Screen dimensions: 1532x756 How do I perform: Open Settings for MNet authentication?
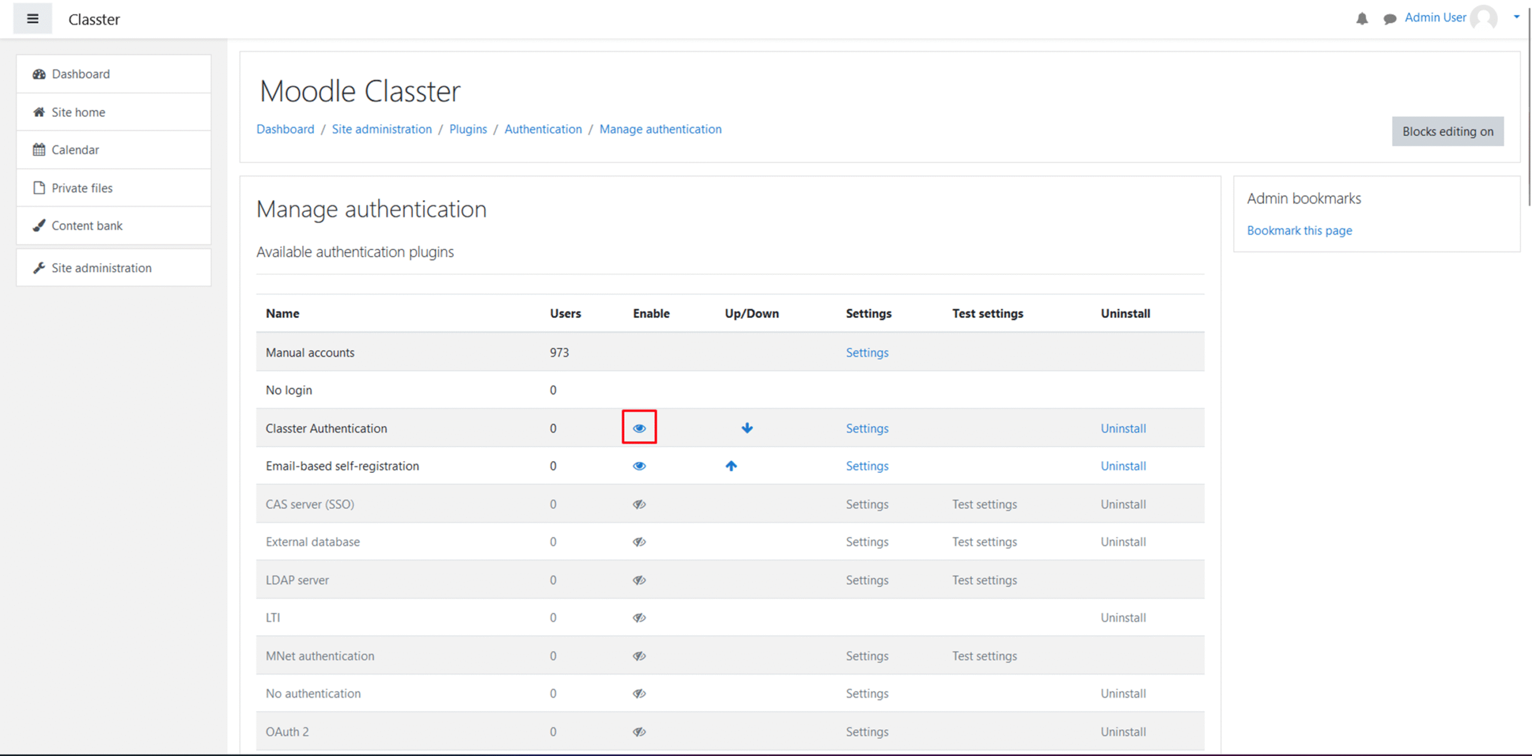click(867, 656)
